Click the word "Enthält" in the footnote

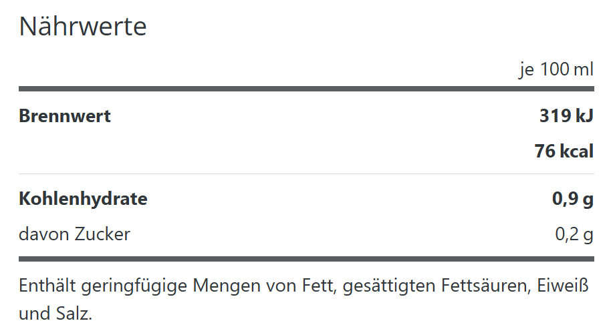(47, 286)
